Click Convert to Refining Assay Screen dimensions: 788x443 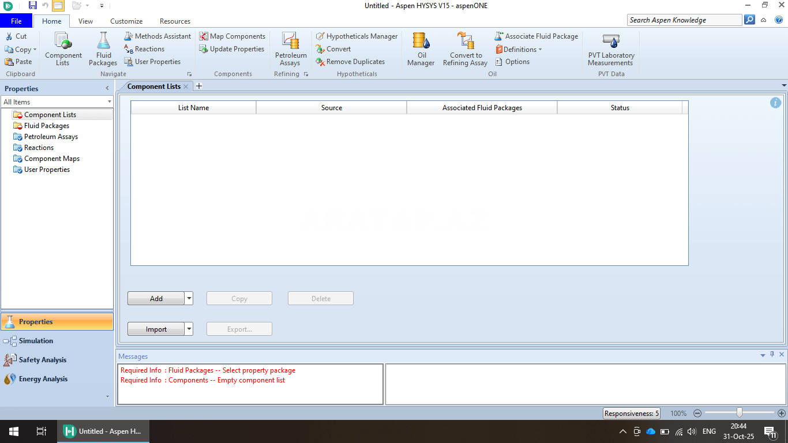click(x=465, y=48)
